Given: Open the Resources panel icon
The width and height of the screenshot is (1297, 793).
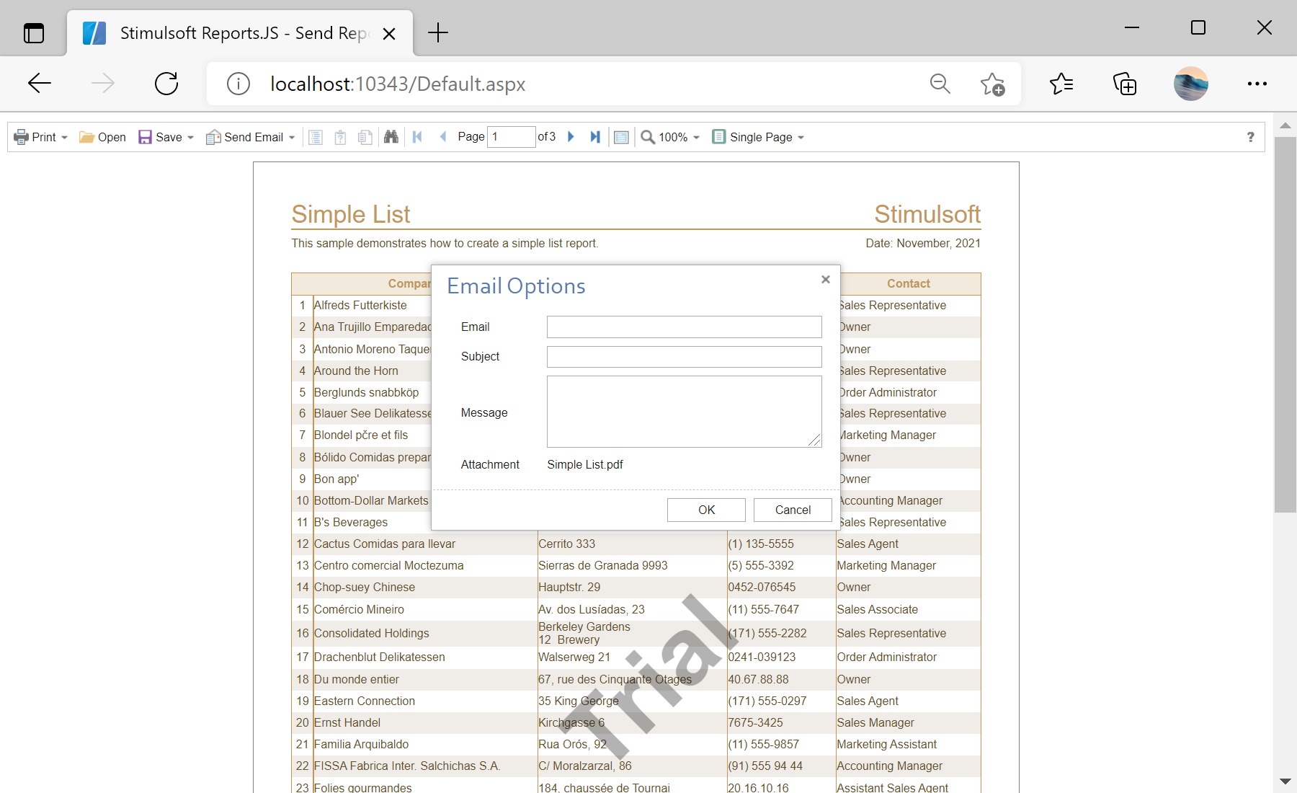Looking at the screenshot, I should 365,137.
